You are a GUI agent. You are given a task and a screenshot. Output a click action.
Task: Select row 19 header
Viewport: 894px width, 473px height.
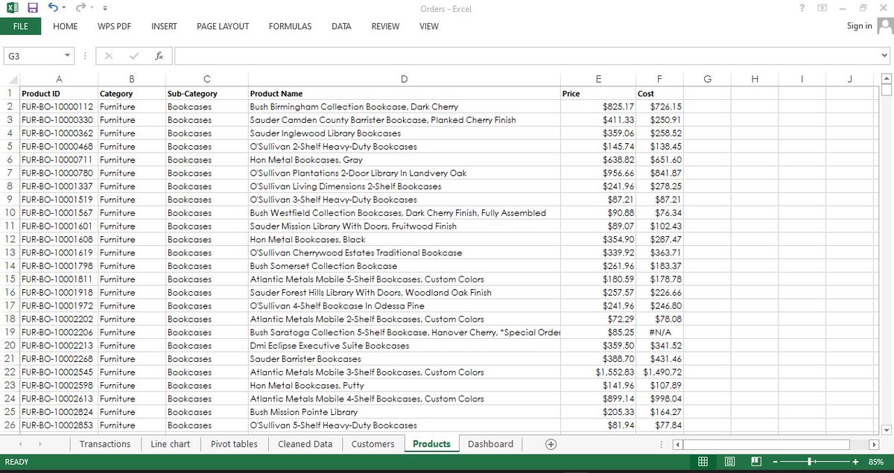10,332
